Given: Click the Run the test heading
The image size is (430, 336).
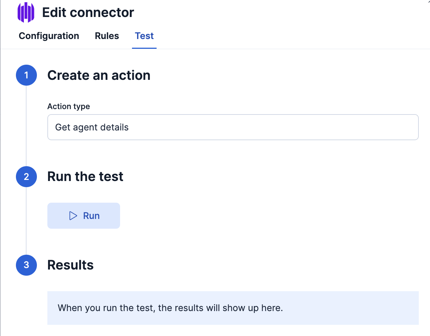Looking at the screenshot, I should pos(85,176).
